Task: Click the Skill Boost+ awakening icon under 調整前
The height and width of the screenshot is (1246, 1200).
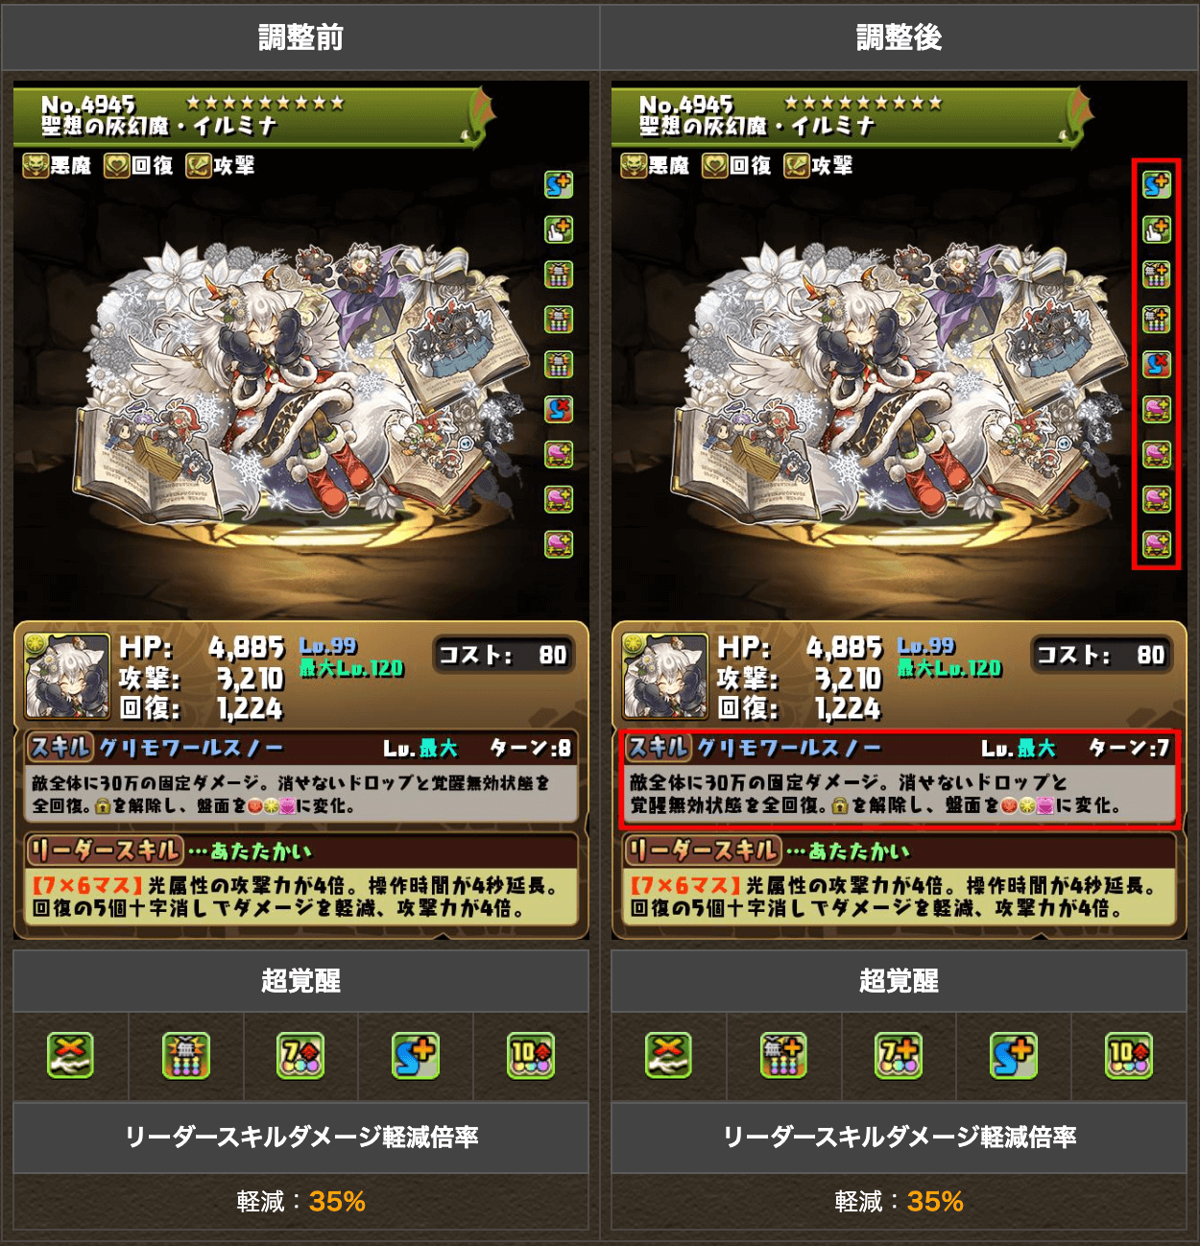Action: tap(559, 184)
